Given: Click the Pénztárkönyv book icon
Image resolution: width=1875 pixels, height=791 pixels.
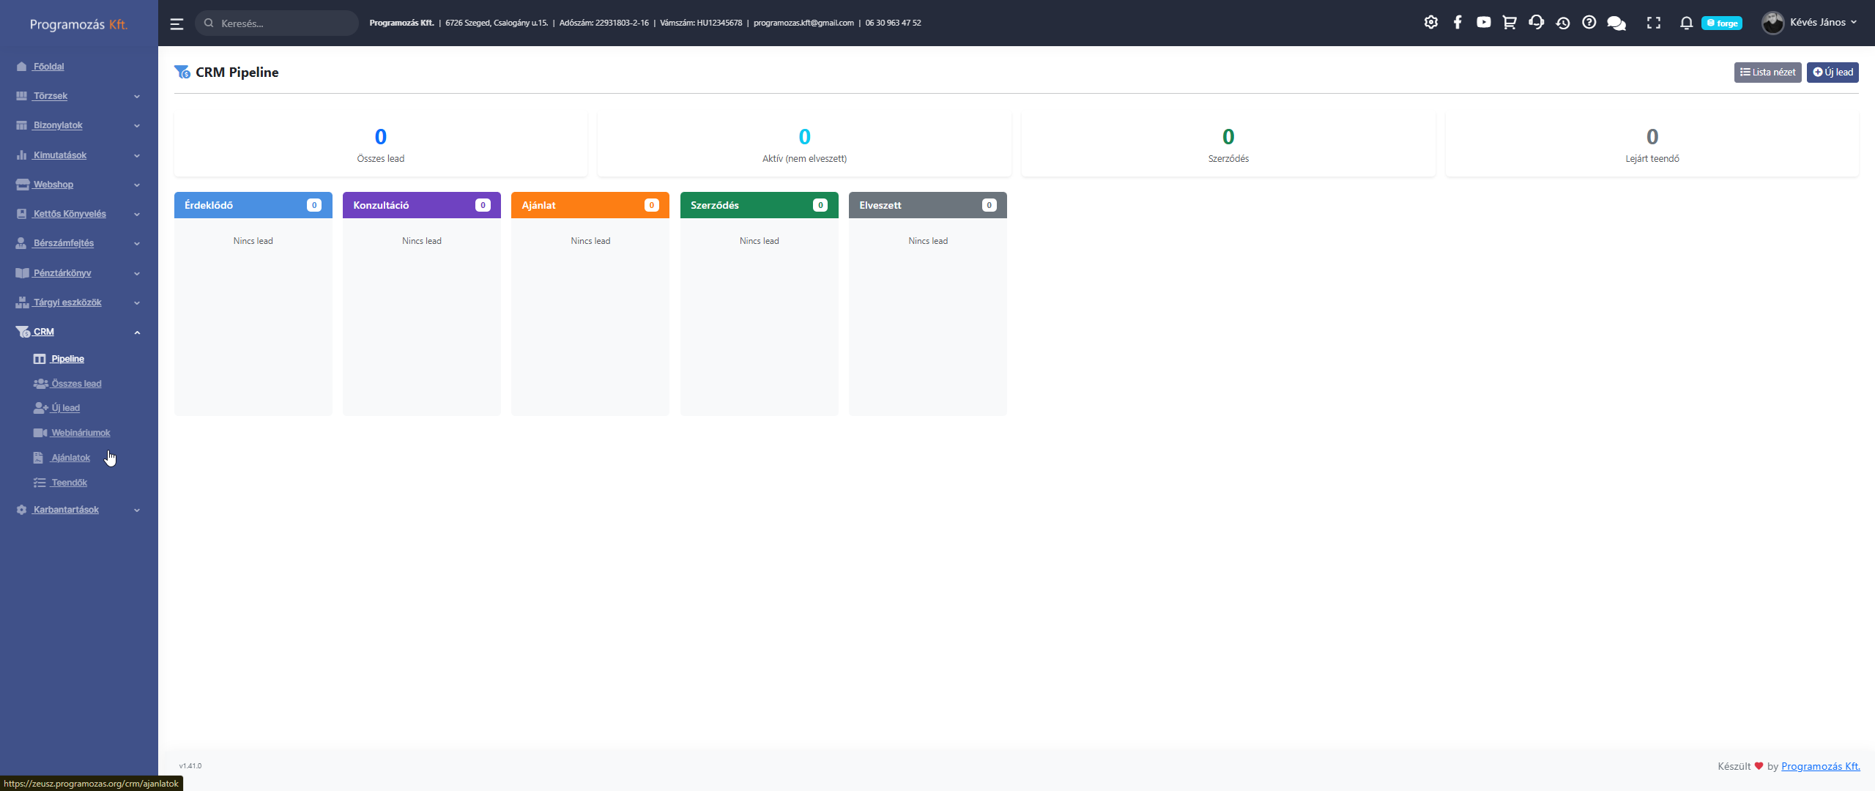Looking at the screenshot, I should coord(22,273).
